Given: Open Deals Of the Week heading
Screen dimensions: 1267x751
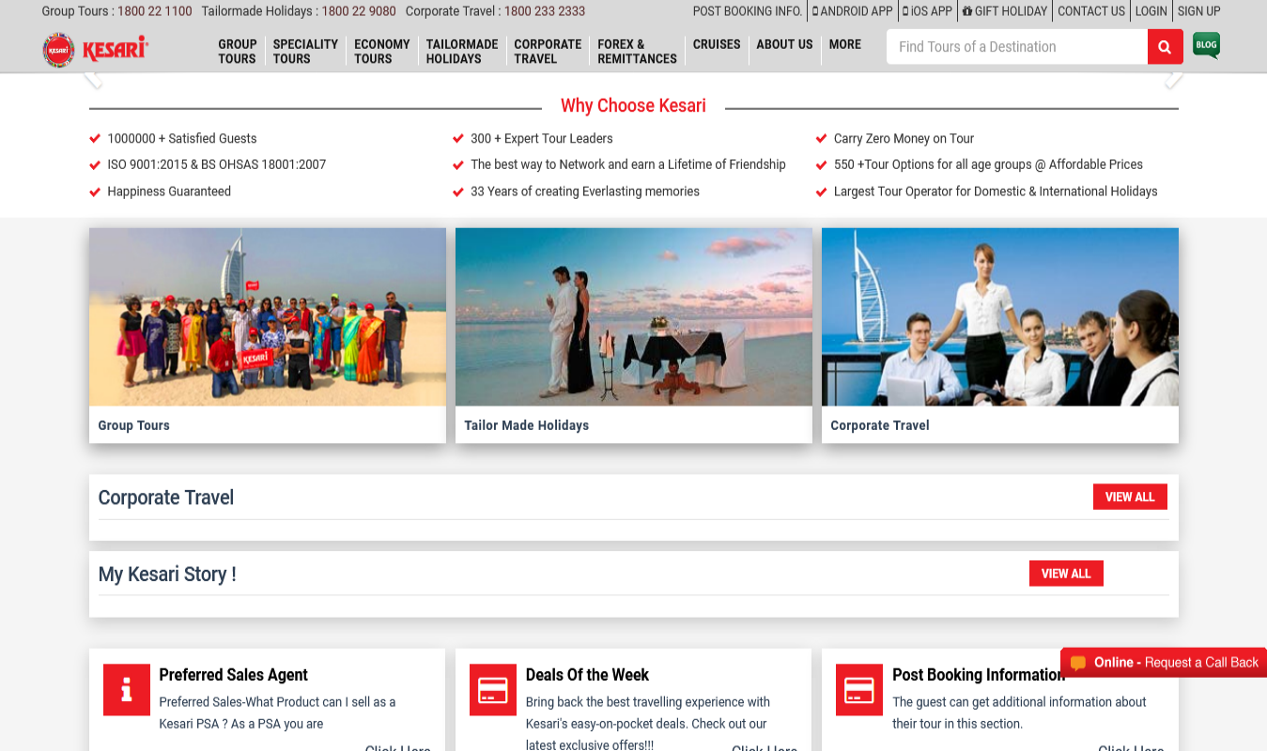Looking at the screenshot, I should click(587, 675).
